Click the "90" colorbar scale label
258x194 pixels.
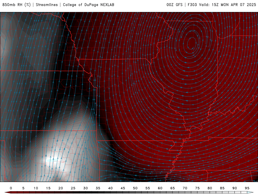click(x=235, y=188)
